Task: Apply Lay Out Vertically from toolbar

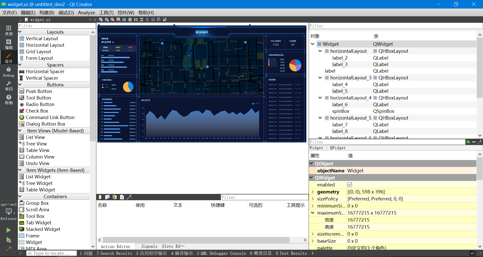Action: [x=130, y=20]
